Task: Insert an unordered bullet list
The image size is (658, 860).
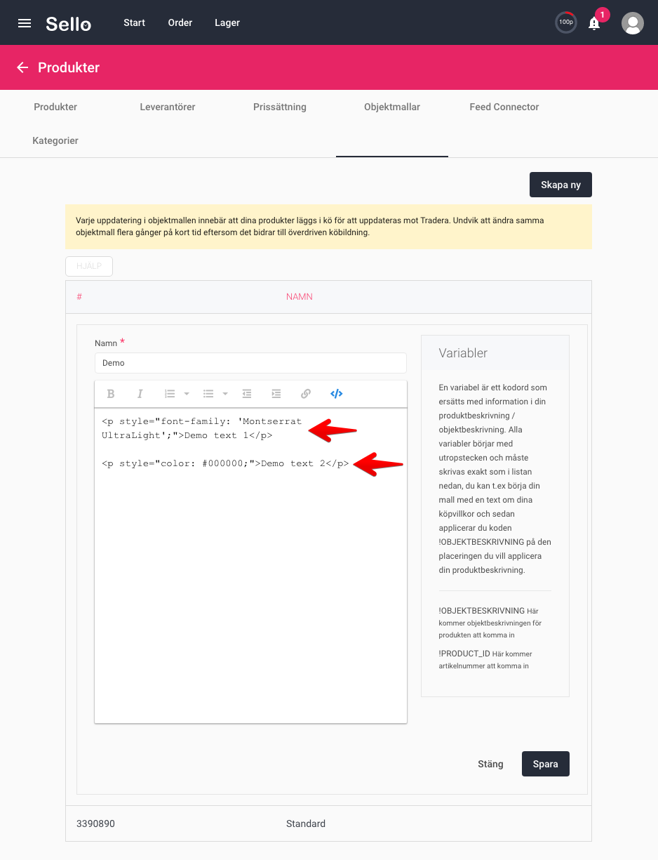Action: pyautogui.click(x=208, y=394)
